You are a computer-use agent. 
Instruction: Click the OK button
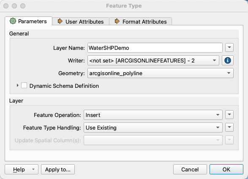click(226, 169)
